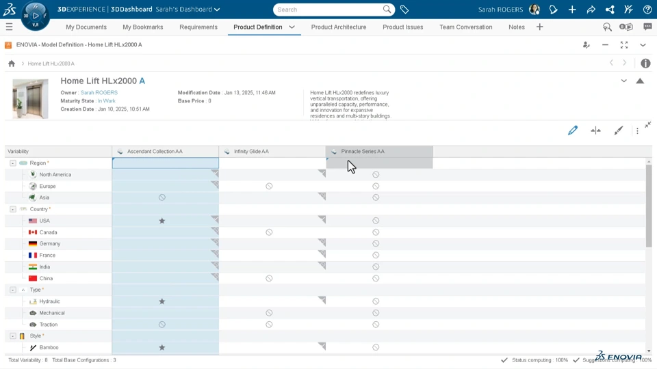This screenshot has height=369, width=657.
Task: Show the information panel icon
Action: coord(645,63)
